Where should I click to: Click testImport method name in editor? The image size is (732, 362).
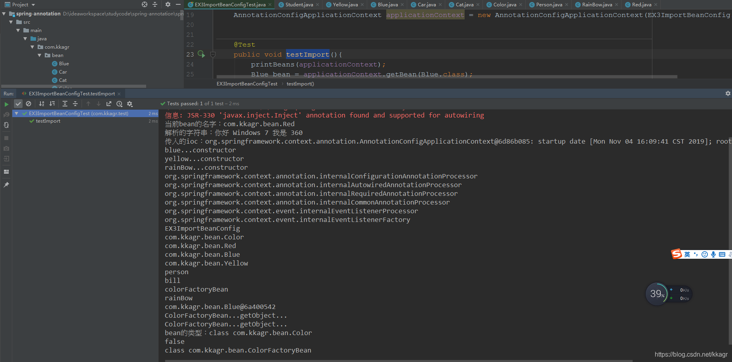(308, 55)
